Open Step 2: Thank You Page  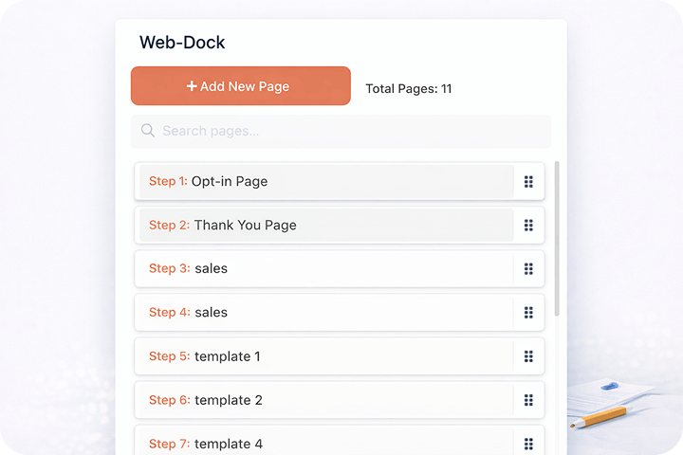(x=324, y=225)
